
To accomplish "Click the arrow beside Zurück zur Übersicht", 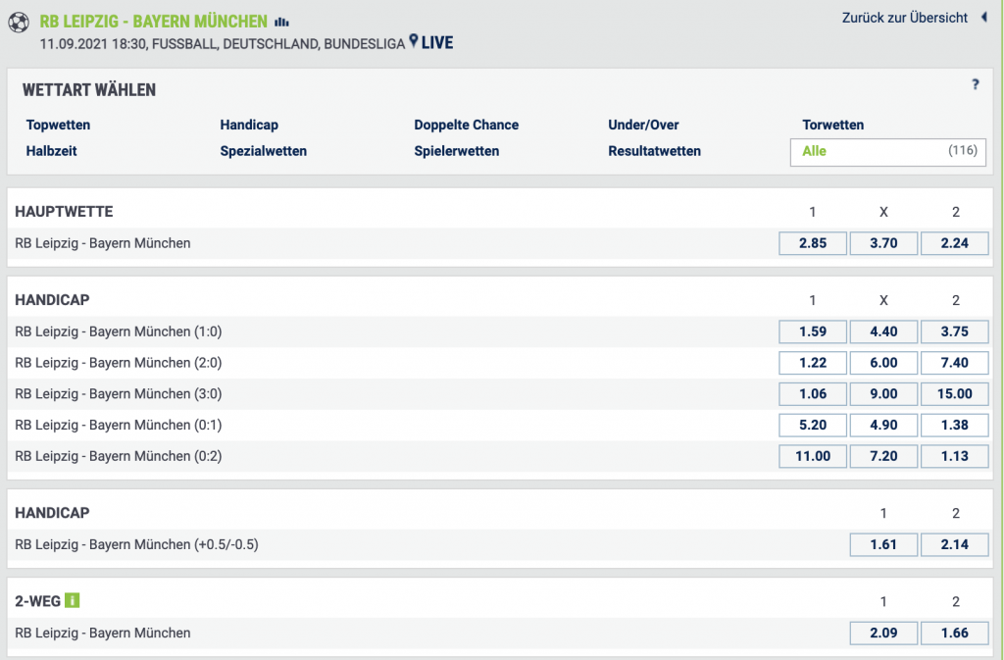I will [x=984, y=18].
